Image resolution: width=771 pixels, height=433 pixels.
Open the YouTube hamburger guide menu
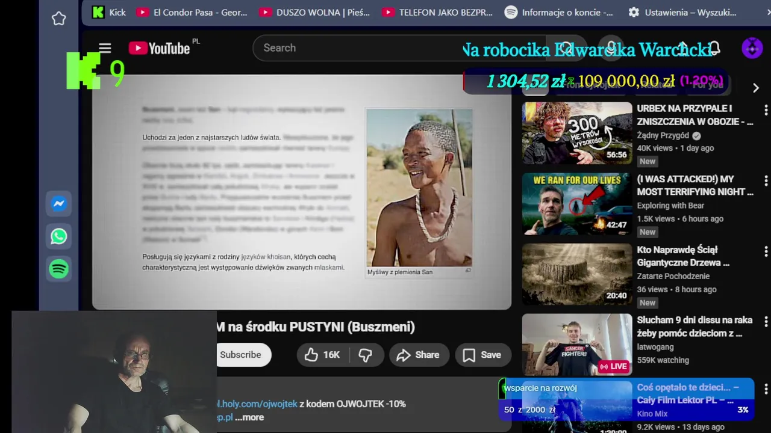pyautogui.click(x=105, y=48)
